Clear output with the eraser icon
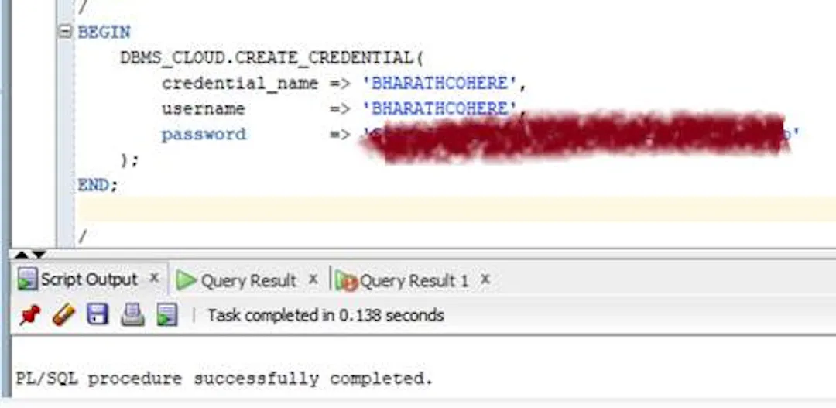The height and width of the screenshot is (408, 836). coord(63,315)
